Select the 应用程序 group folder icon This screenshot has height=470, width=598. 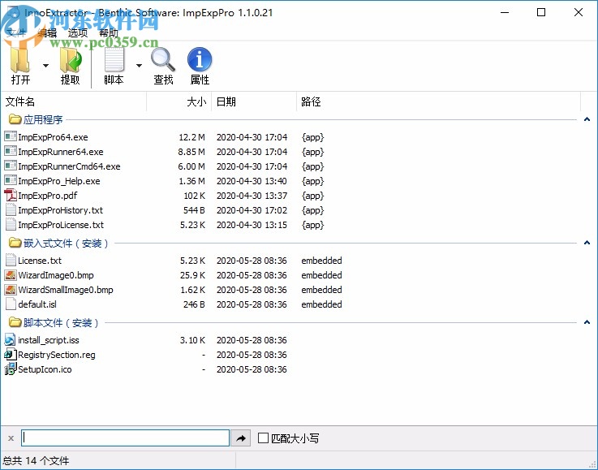(15, 119)
